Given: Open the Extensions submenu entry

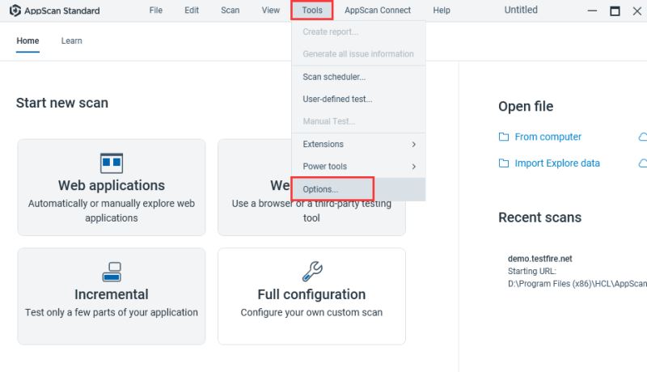Looking at the screenshot, I should click(358, 144).
